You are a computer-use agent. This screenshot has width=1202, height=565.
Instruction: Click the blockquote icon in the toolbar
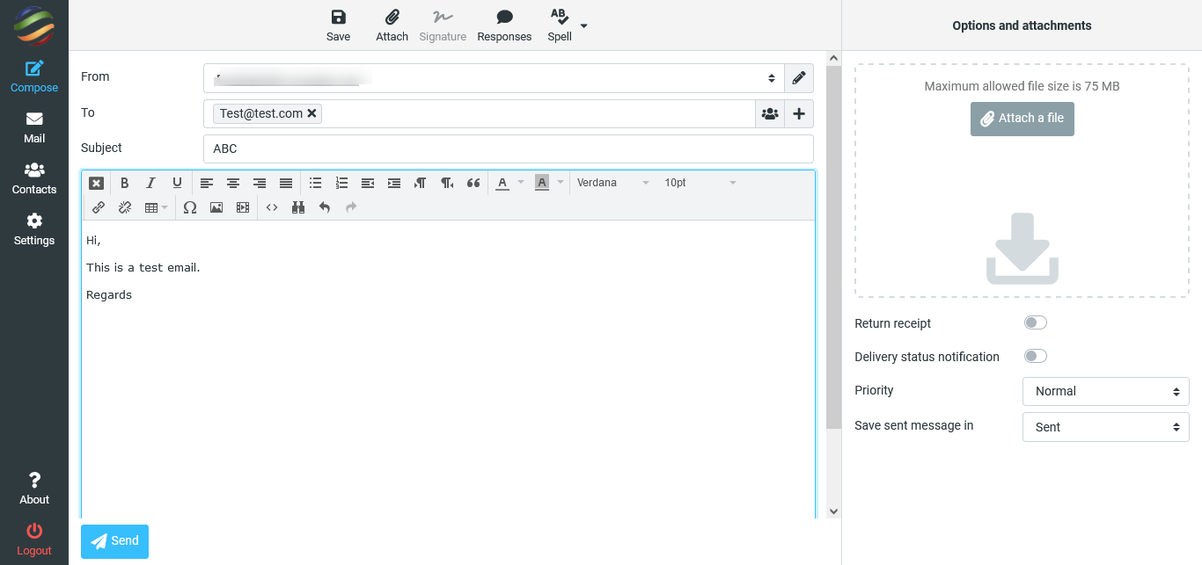(x=473, y=183)
